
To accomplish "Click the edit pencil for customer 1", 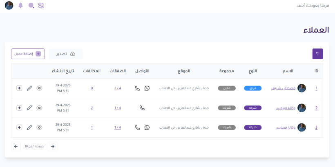I will pyautogui.click(x=29, y=88).
